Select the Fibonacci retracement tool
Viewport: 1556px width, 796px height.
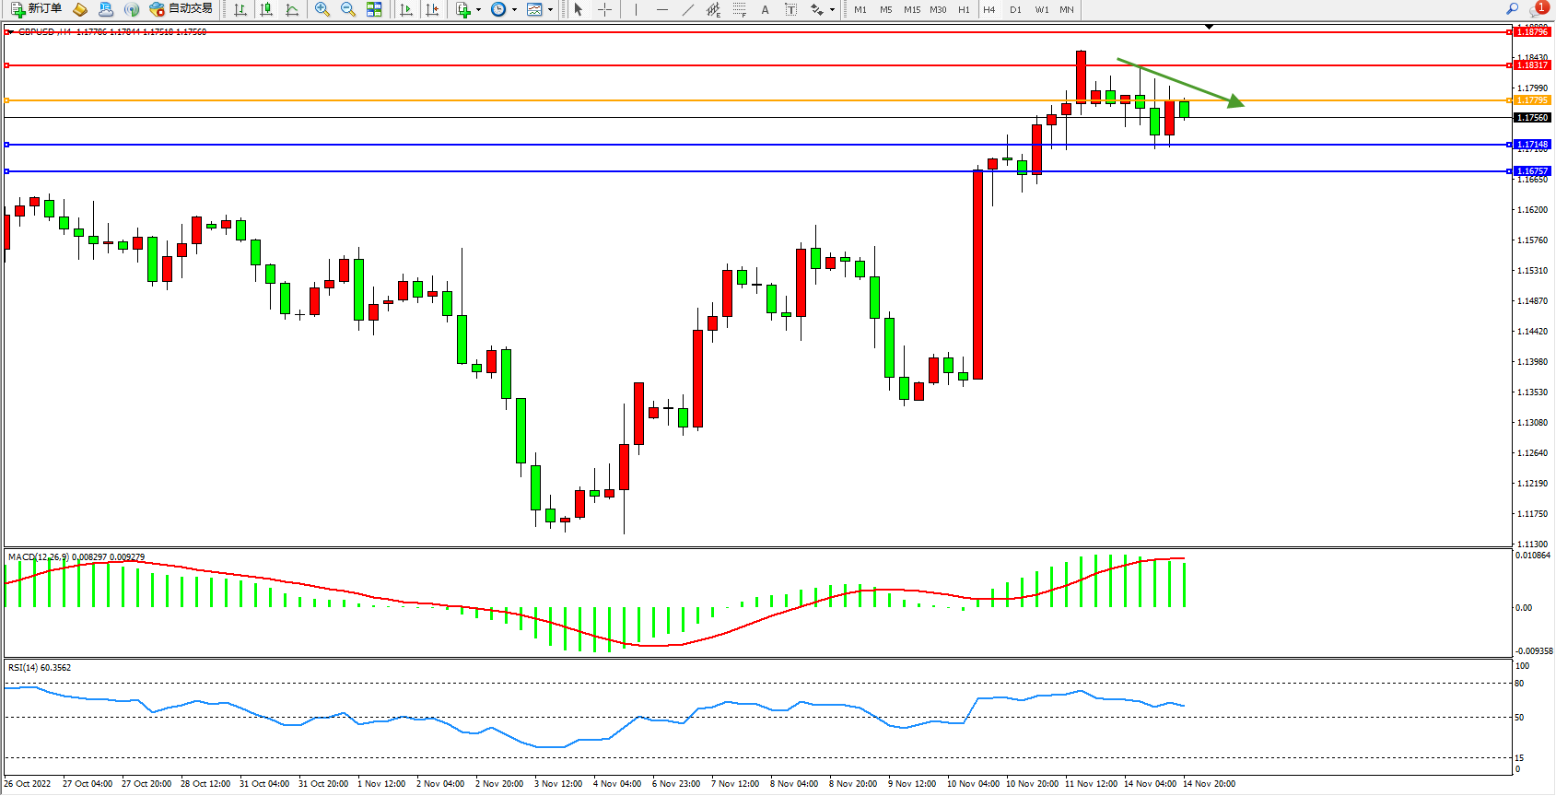739,9
